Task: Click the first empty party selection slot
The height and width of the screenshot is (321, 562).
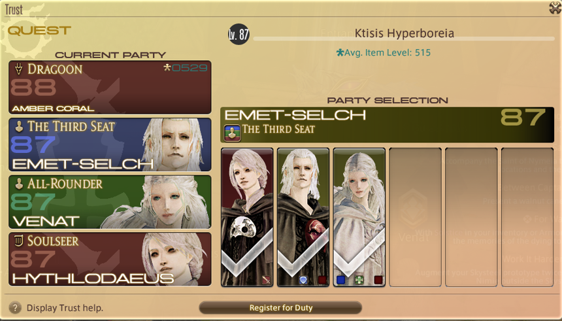Action: point(415,217)
